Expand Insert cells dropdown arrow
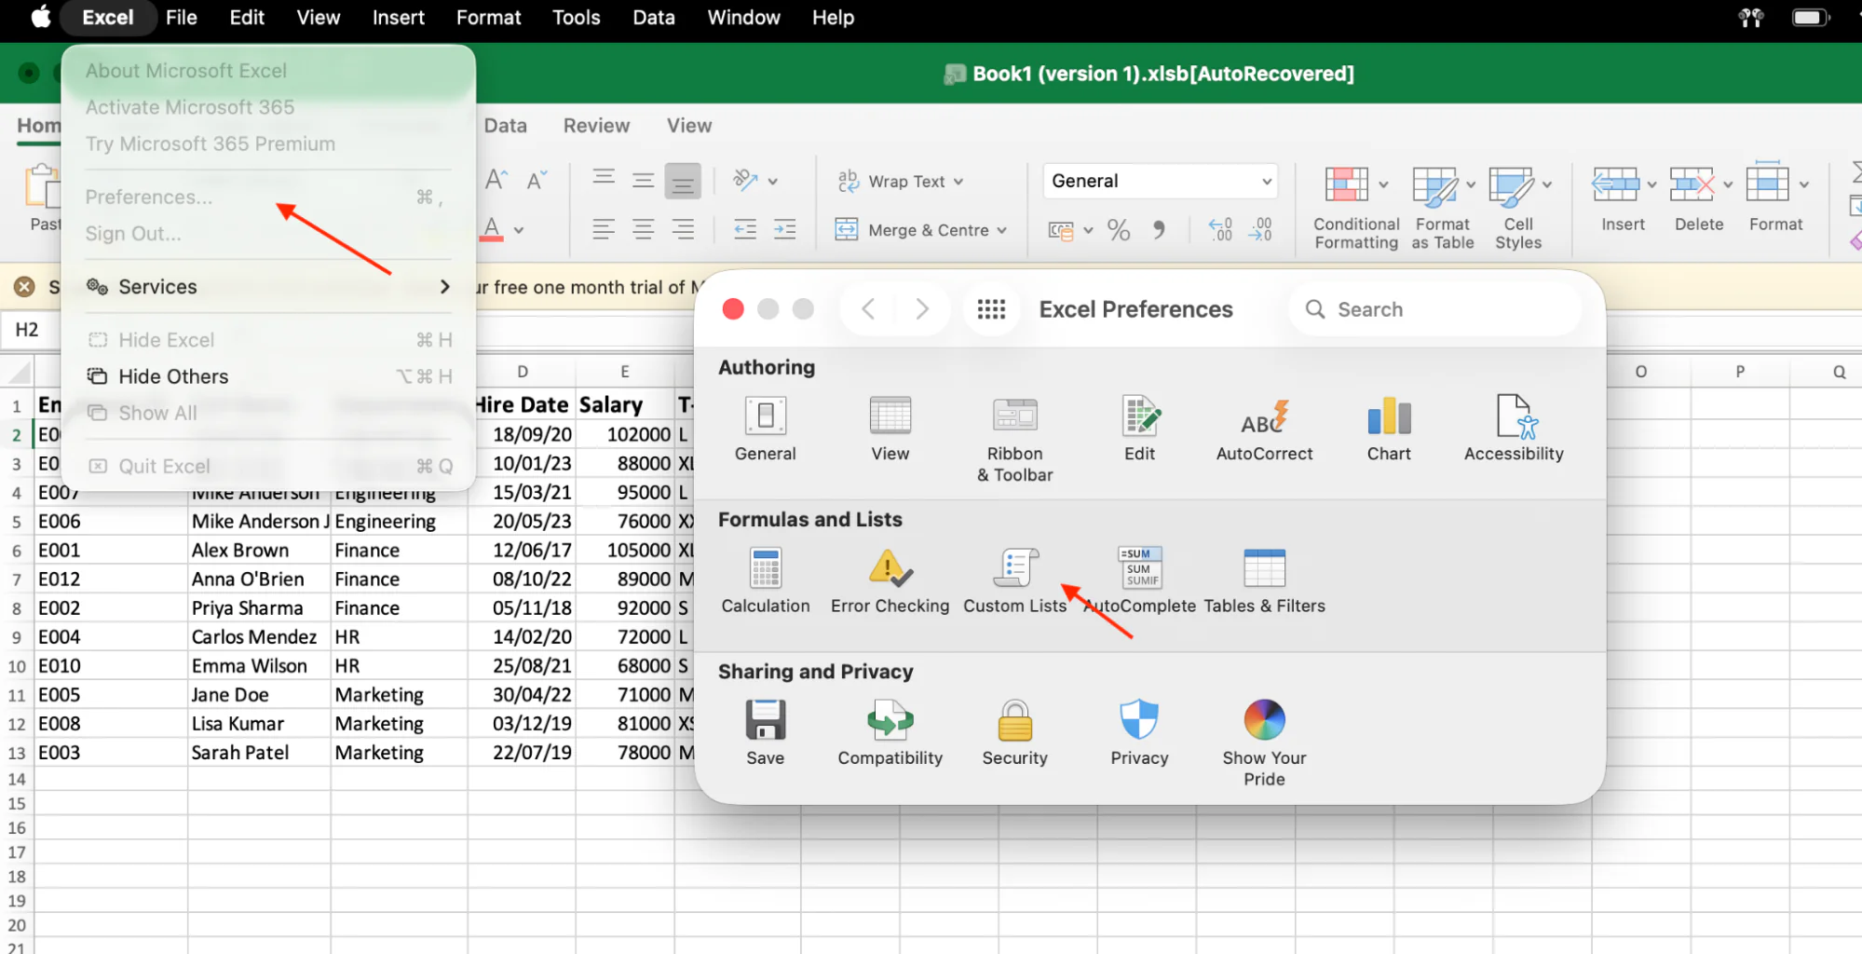 tap(1651, 184)
